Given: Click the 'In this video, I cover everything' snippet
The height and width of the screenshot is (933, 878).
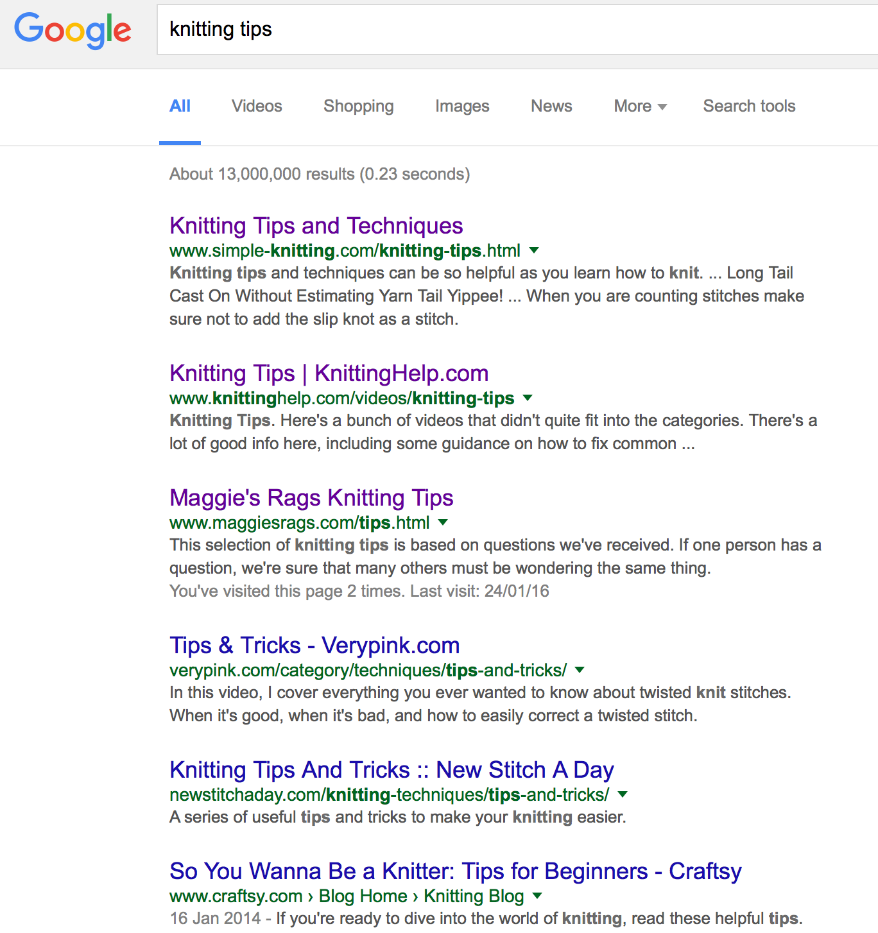Looking at the screenshot, I should 480,704.
